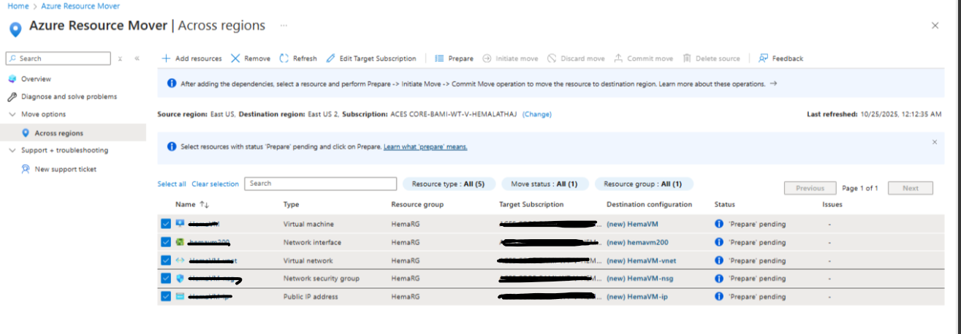This screenshot has width=961, height=334.
Task: Click the Feedback person icon
Action: [764, 58]
